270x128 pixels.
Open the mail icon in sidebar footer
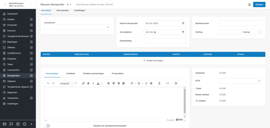pyautogui.click(x=4, y=124)
